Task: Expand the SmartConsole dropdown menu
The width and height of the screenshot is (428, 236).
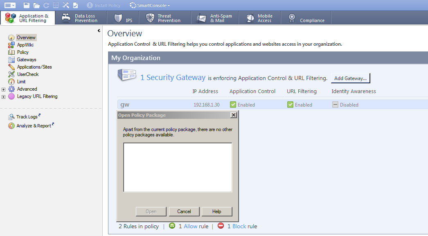Action: (150, 5)
